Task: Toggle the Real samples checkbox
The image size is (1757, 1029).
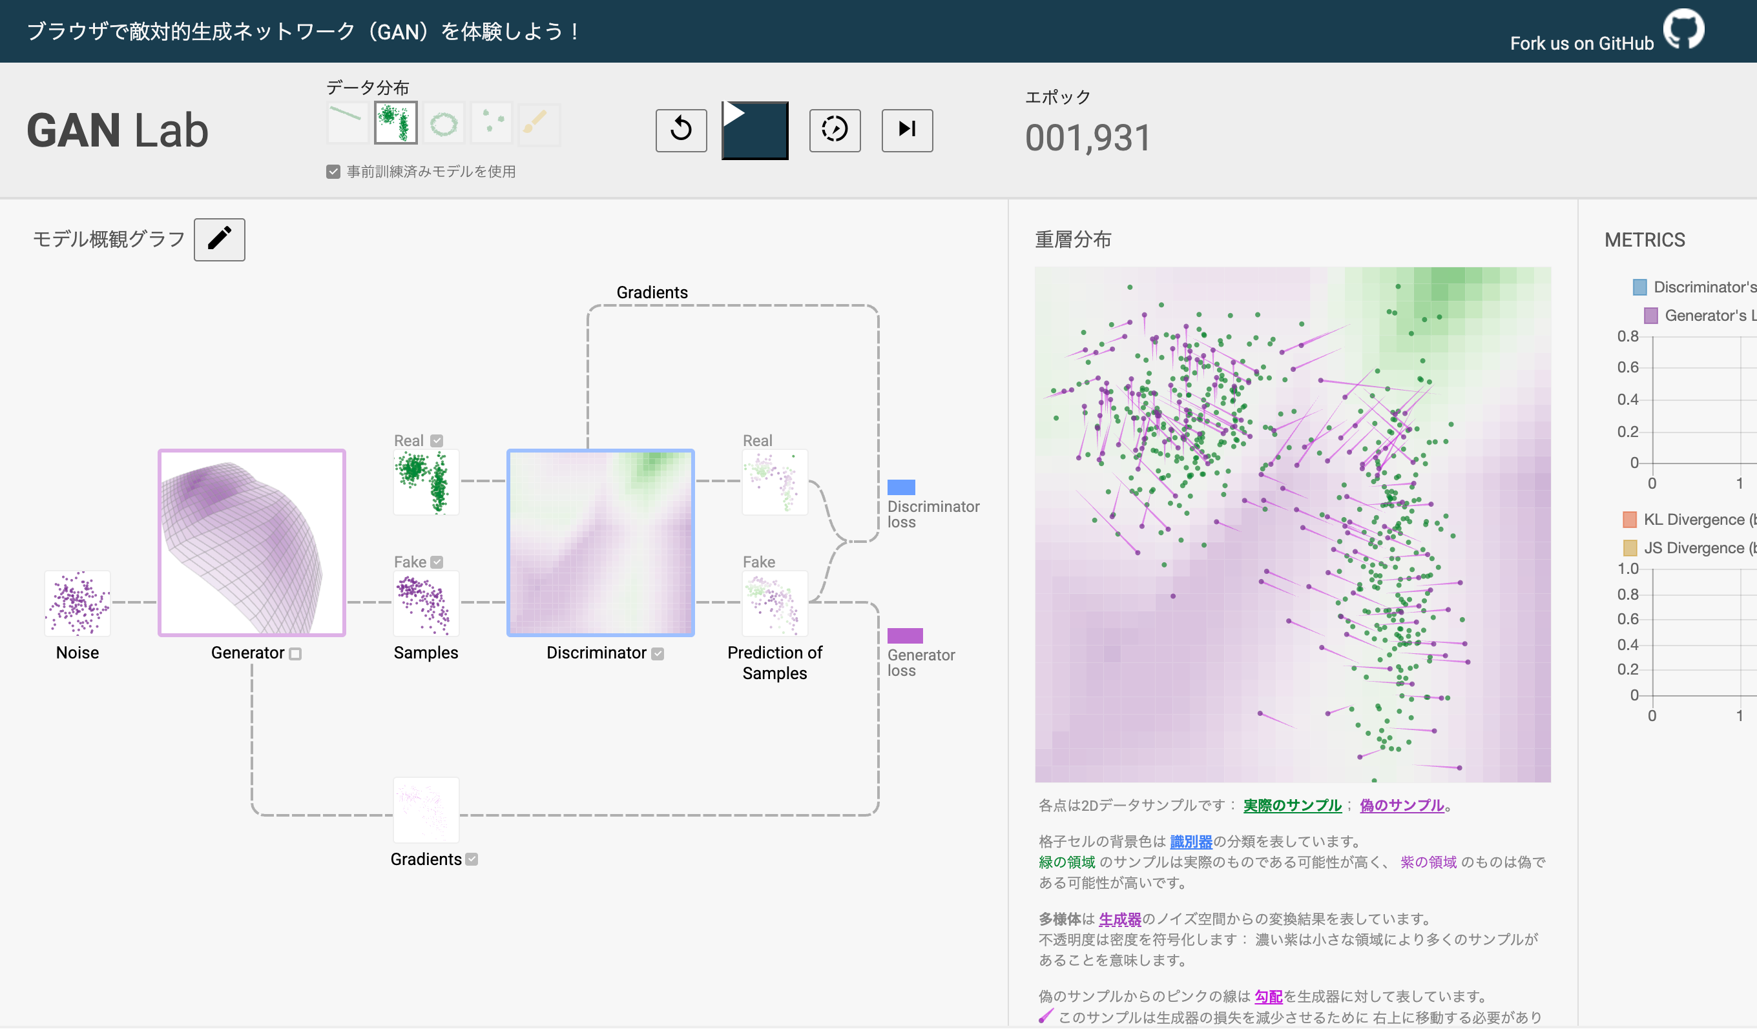Action: 437,440
